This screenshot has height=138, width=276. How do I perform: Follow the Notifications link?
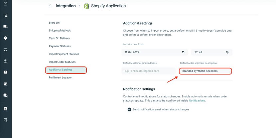tap(197, 100)
